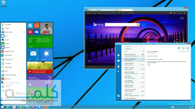Open the folders icon in Mail sidebar
Image resolution: width=195 pixels, height=109 pixels.
click(118, 61)
